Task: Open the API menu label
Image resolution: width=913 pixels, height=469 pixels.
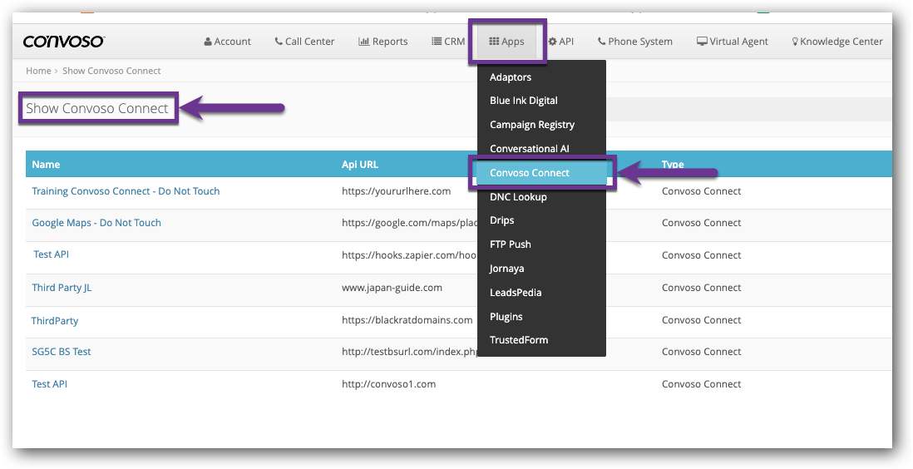Action: point(566,42)
